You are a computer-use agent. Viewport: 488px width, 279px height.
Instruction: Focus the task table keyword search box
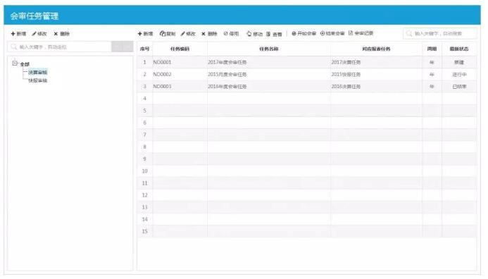[x=439, y=33]
